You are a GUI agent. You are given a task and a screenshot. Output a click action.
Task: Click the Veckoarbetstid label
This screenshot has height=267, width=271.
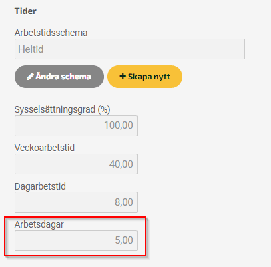[45, 148]
